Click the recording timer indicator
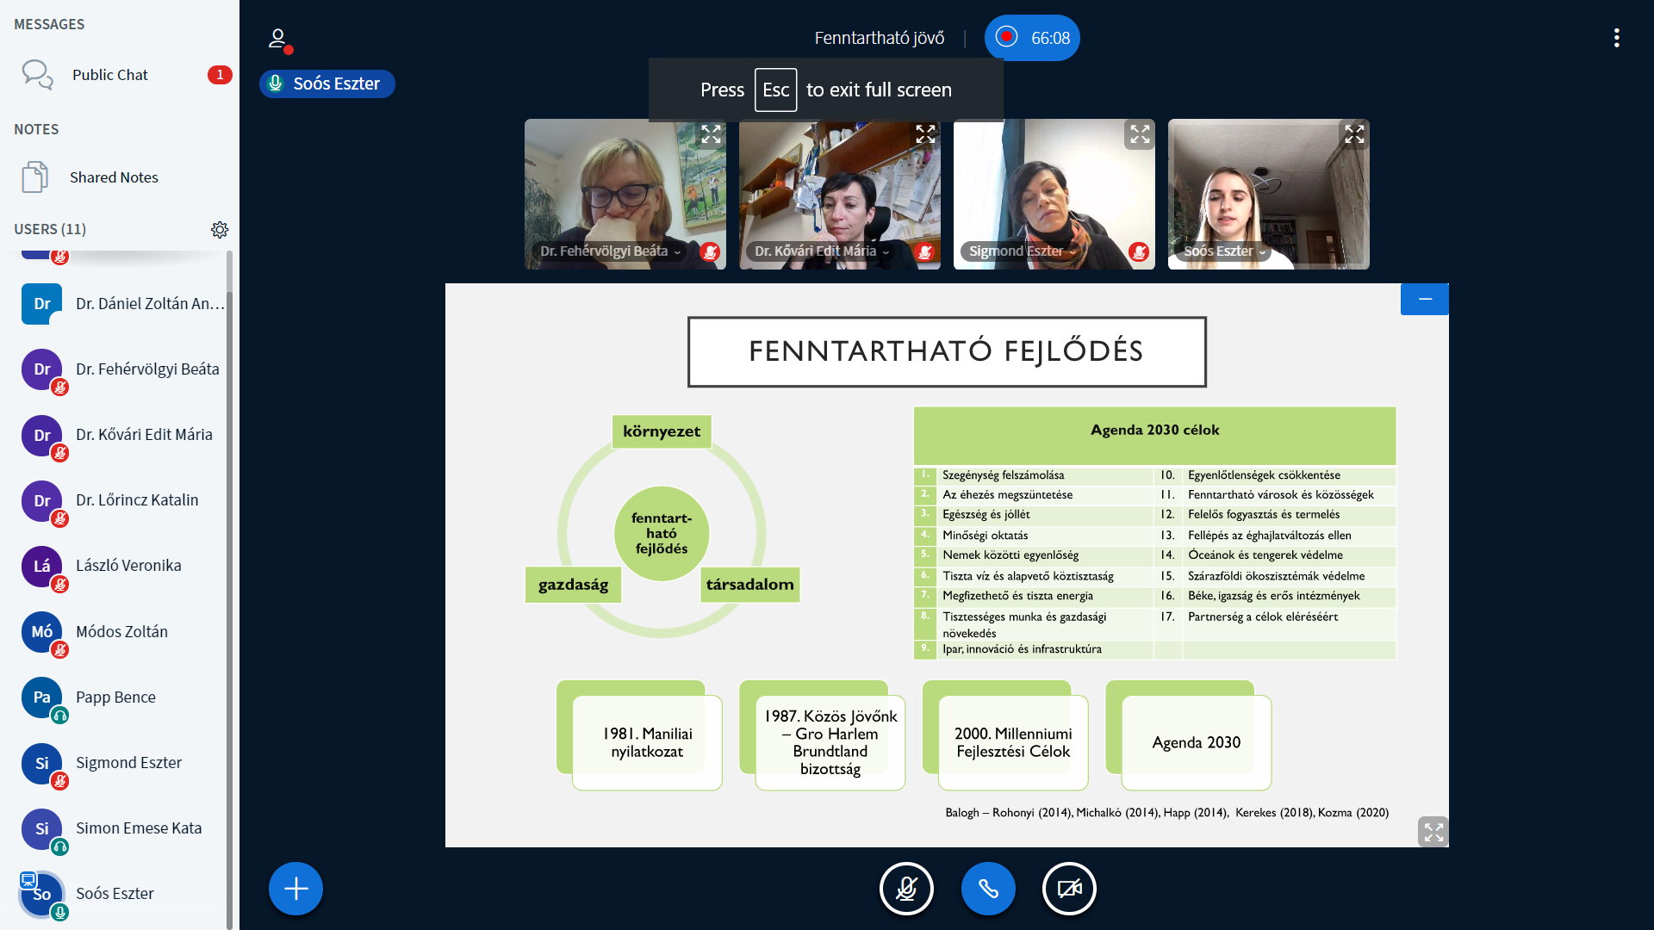This screenshot has height=930, width=1654. point(1032,38)
